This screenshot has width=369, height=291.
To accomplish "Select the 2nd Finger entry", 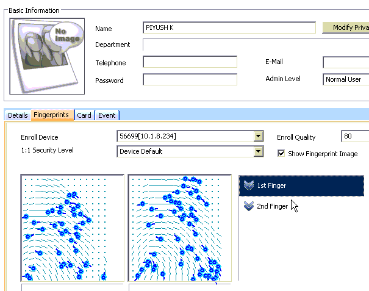I will tap(272, 206).
